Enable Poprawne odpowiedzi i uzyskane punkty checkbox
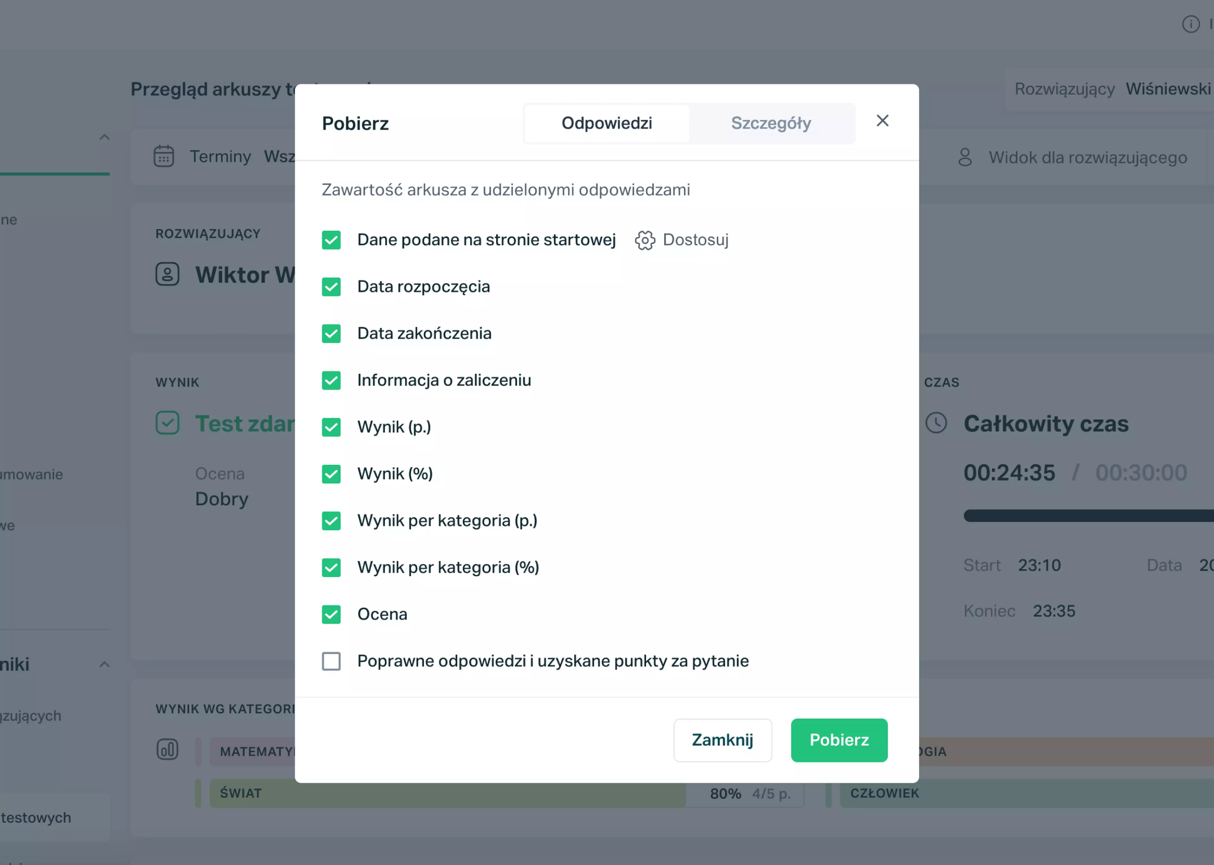The image size is (1214, 865). 331,661
